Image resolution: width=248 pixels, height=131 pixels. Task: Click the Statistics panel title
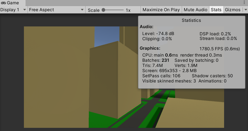click(x=191, y=20)
